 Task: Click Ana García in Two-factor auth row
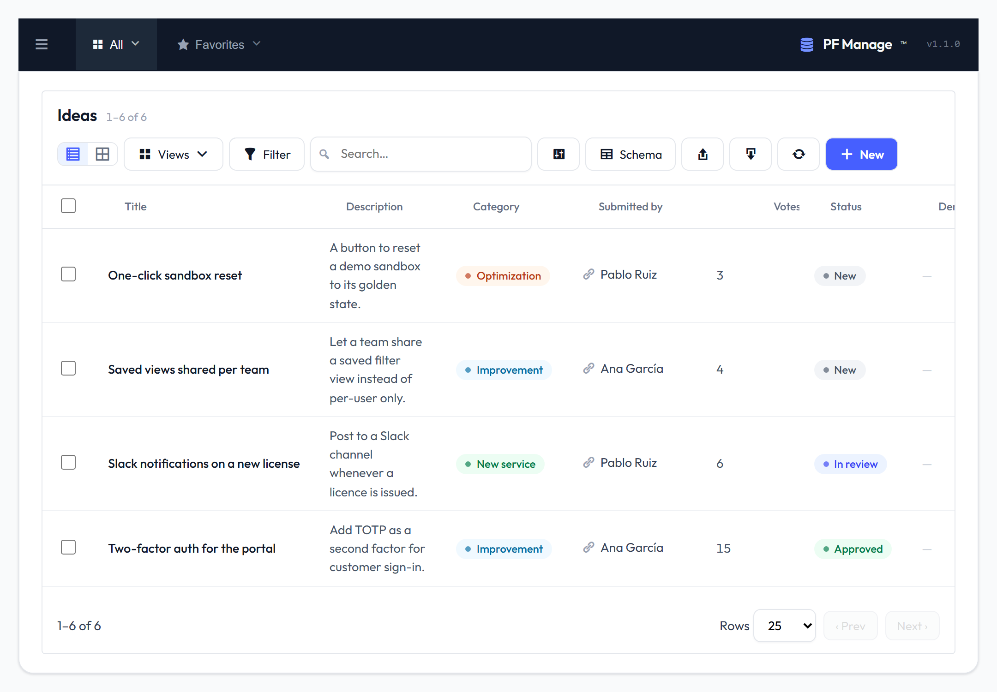632,548
